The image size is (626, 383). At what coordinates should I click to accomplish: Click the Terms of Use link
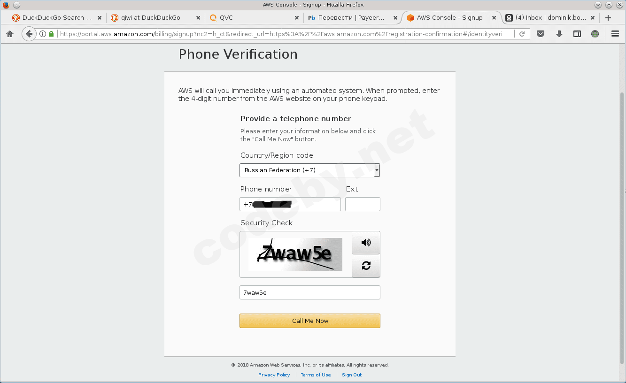click(316, 375)
